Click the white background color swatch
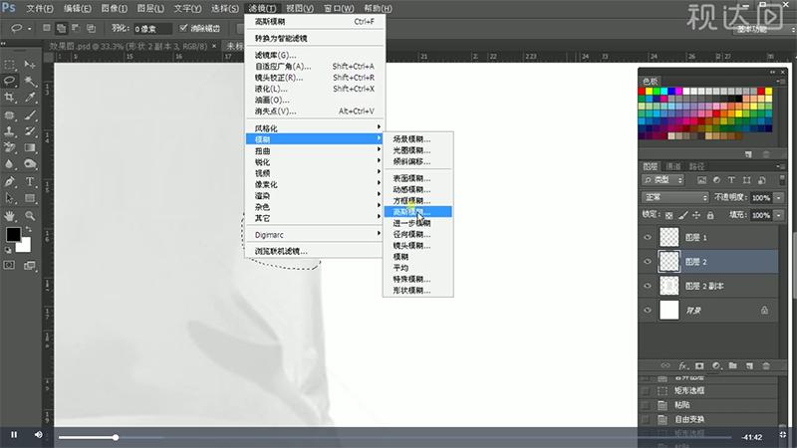This screenshot has width=797, height=448. (x=25, y=247)
